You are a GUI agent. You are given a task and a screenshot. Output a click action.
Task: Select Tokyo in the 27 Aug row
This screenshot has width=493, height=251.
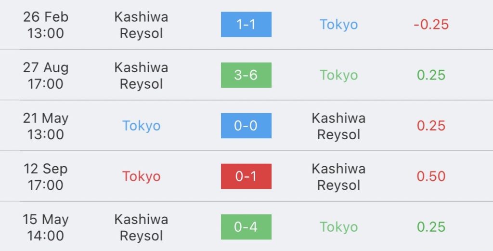pos(338,75)
